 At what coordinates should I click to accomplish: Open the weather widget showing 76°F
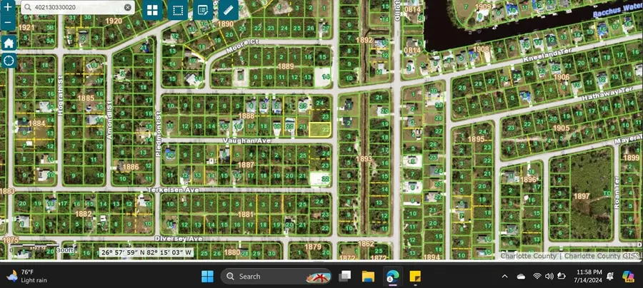coord(27,276)
